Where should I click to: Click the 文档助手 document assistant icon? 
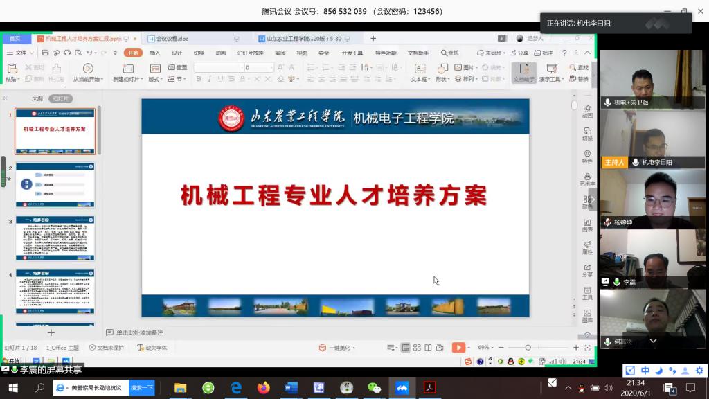(523, 72)
